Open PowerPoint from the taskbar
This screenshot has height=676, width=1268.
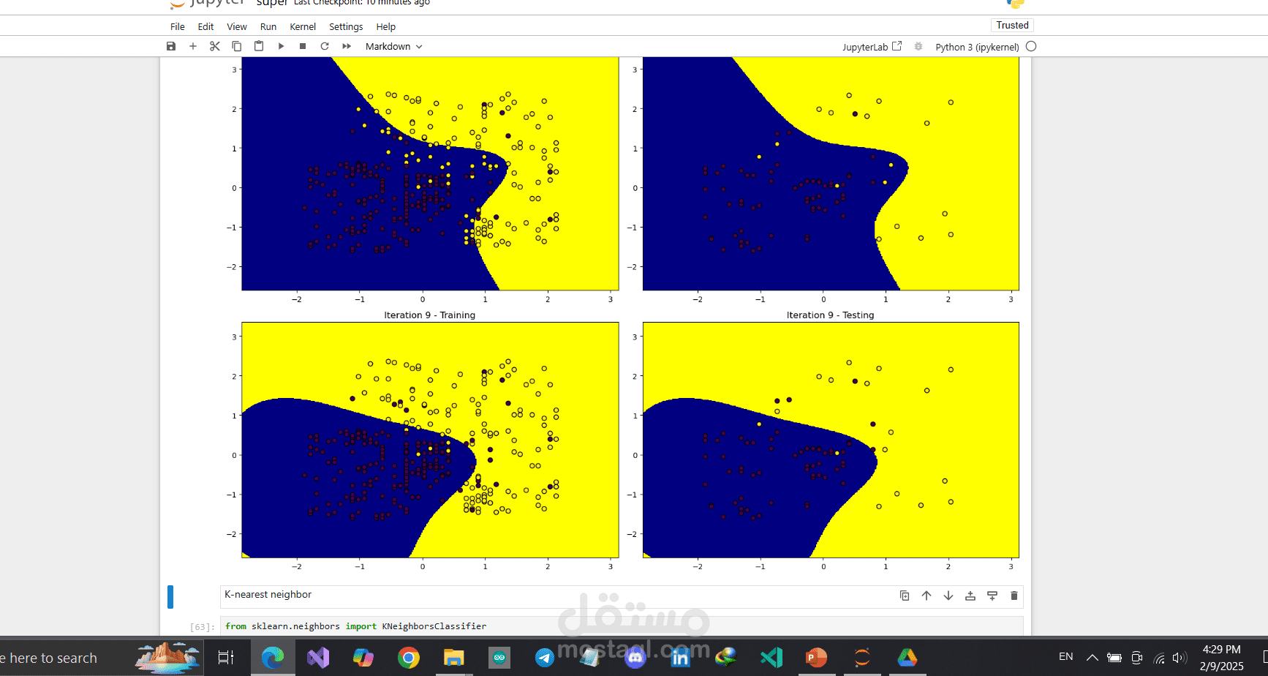[x=817, y=658]
